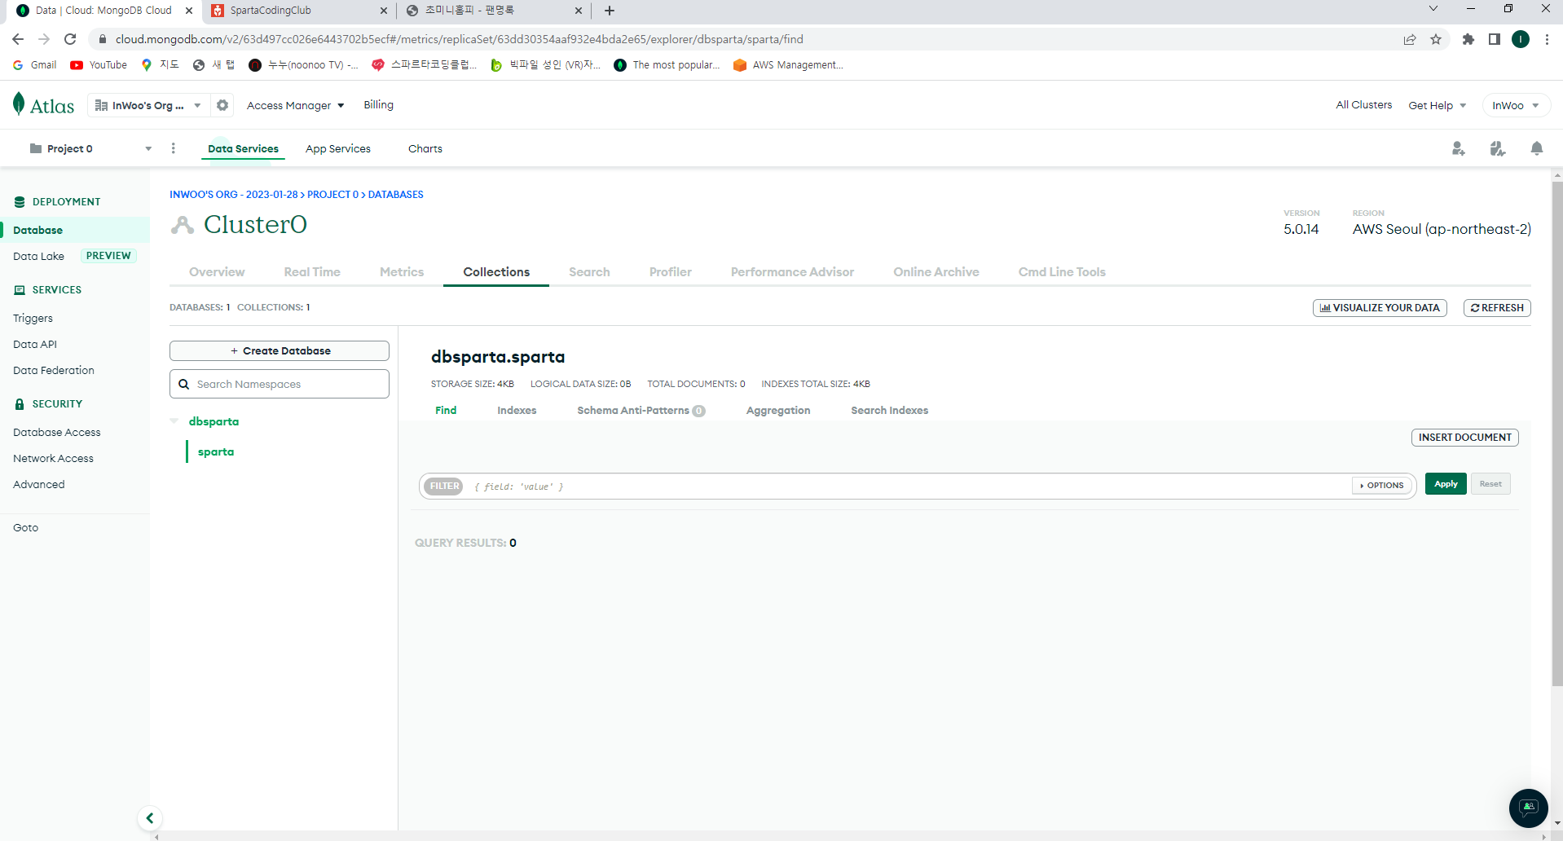
Task: Apply the query filter
Action: [1446, 484]
